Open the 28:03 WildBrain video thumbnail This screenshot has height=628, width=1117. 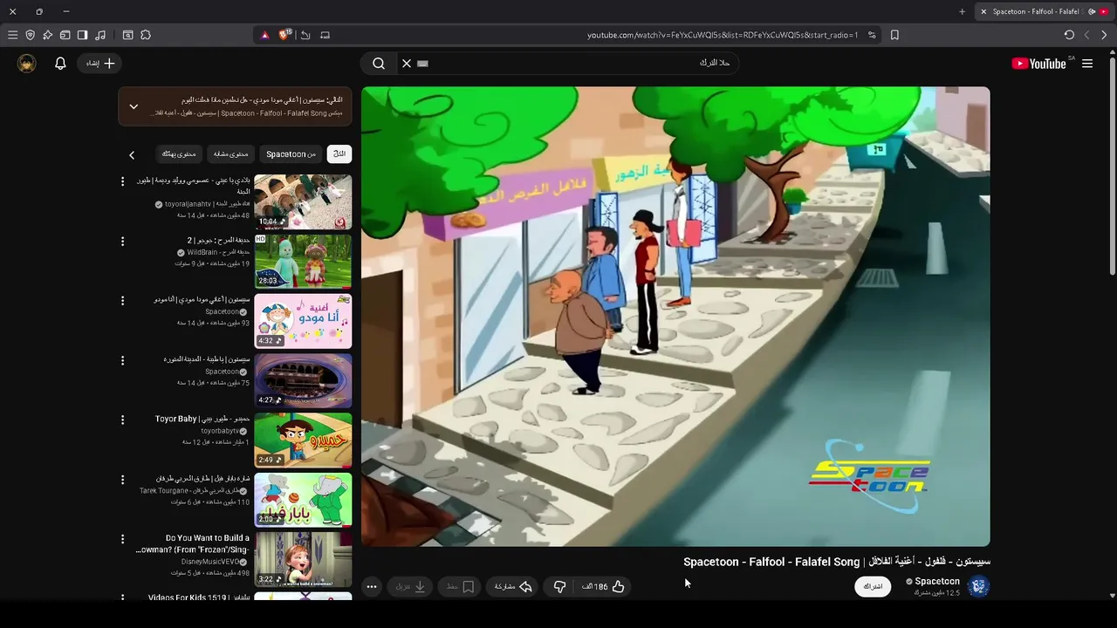click(x=303, y=261)
